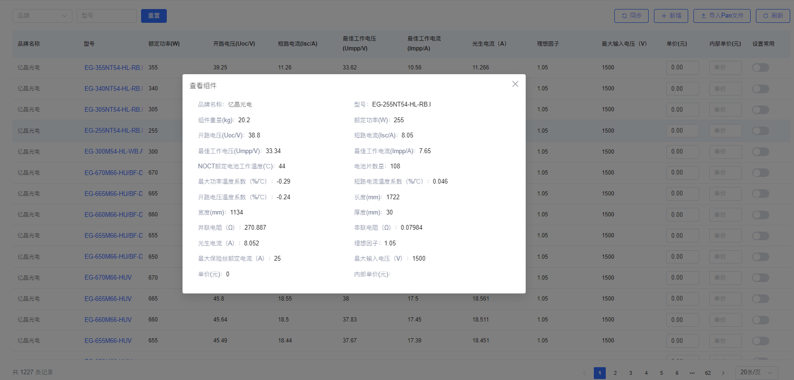
Task: Edit 内部单价 field for EG-355NT54 row
Action: (725, 68)
